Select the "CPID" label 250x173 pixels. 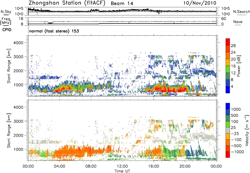7,30
